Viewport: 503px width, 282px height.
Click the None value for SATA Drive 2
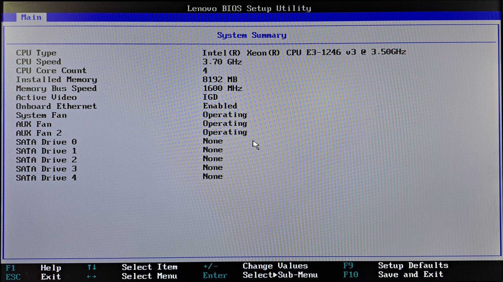point(213,159)
